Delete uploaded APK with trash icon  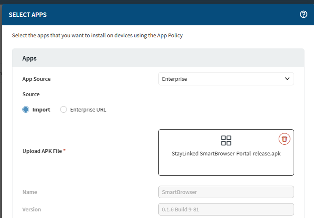[284, 139]
